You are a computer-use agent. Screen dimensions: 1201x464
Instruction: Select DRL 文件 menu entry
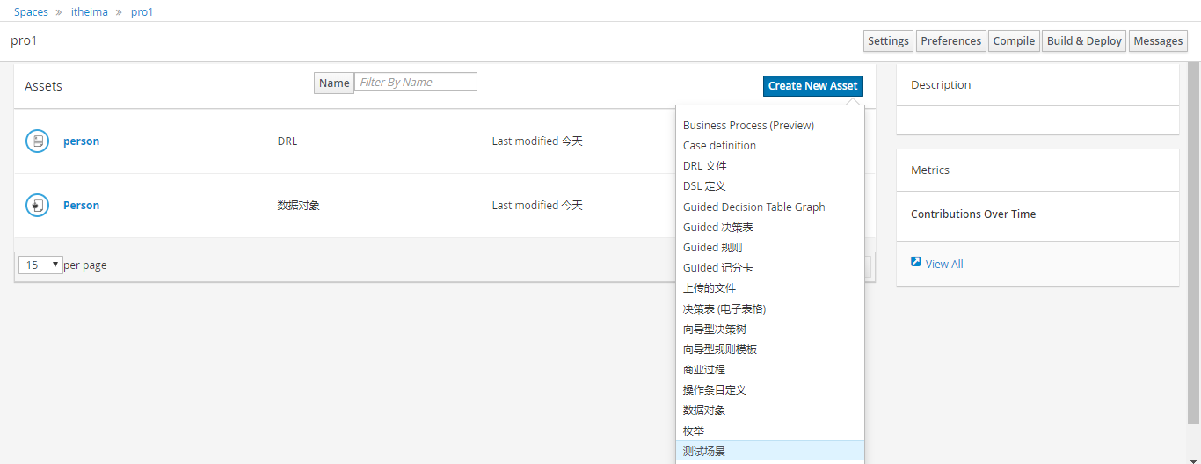pyautogui.click(x=705, y=166)
